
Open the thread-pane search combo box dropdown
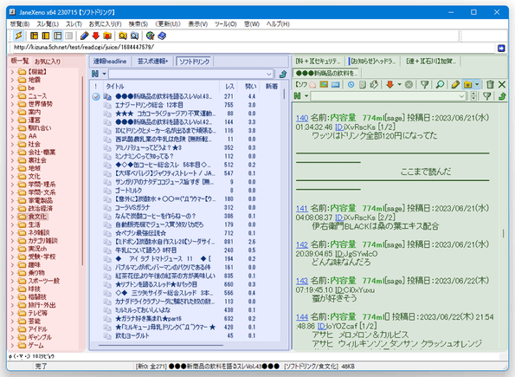(x=461, y=96)
